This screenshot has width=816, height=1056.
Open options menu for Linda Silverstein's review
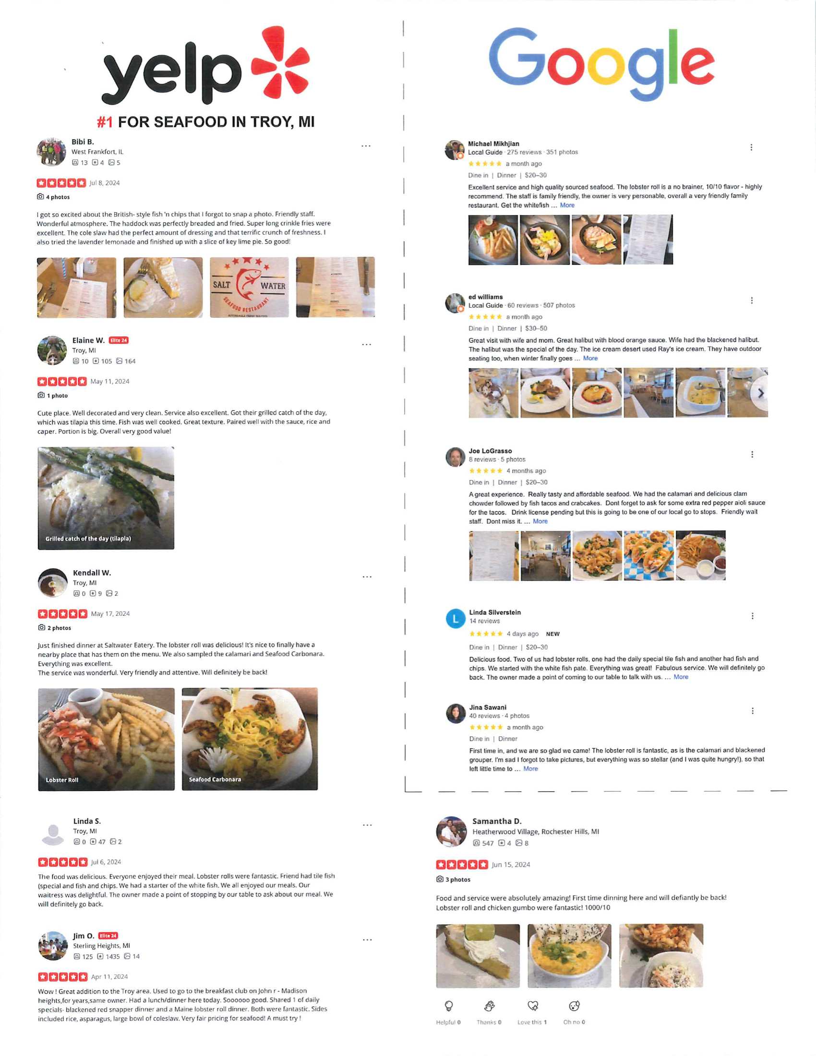[753, 615]
